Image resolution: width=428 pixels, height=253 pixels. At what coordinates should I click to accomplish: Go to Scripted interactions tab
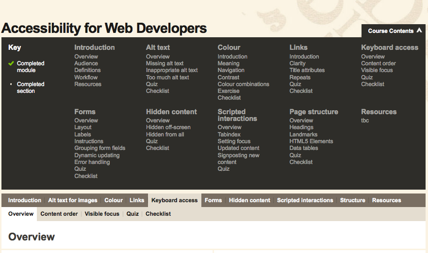tap(305, 200)
